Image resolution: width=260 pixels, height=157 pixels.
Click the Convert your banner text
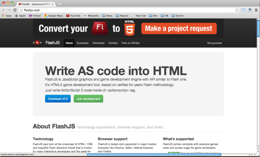[x=63, y=29]
